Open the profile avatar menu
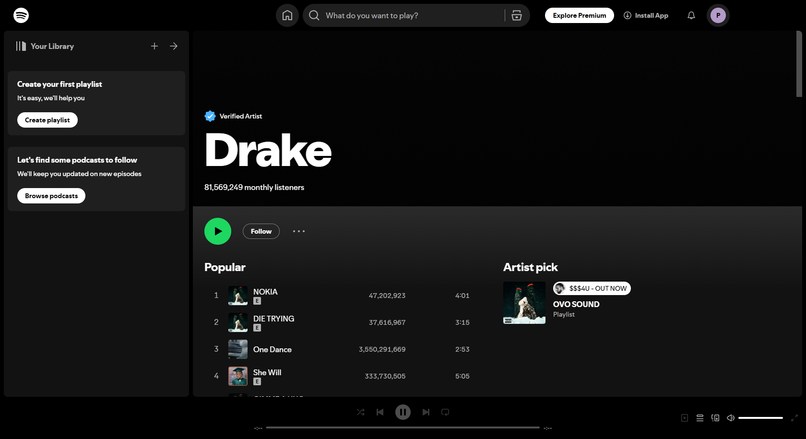The width and height of the screenshot is (806, 439). click(718, 15)
